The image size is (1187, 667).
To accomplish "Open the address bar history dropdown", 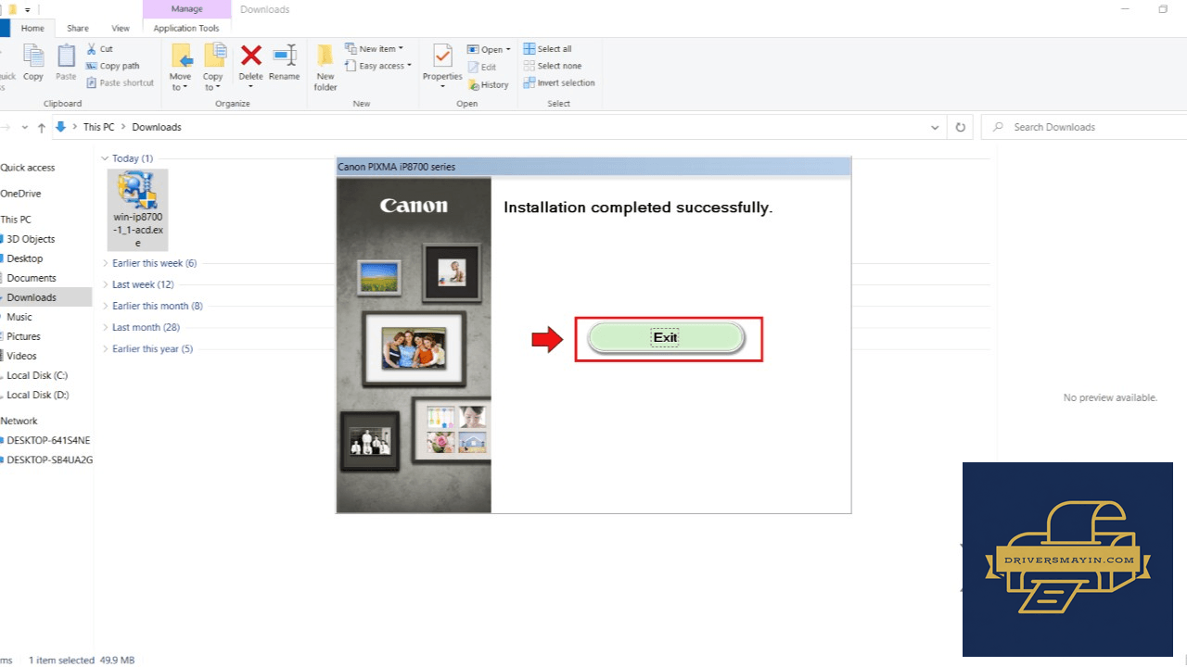I will (935, 127).
